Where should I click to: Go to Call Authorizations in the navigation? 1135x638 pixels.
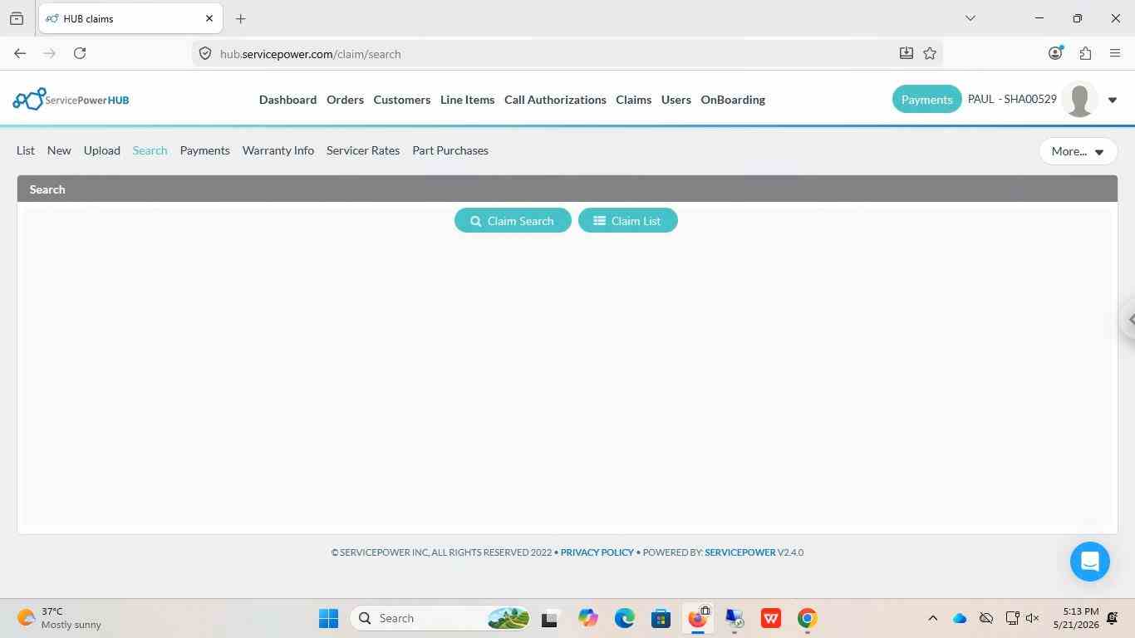point(555,100)
